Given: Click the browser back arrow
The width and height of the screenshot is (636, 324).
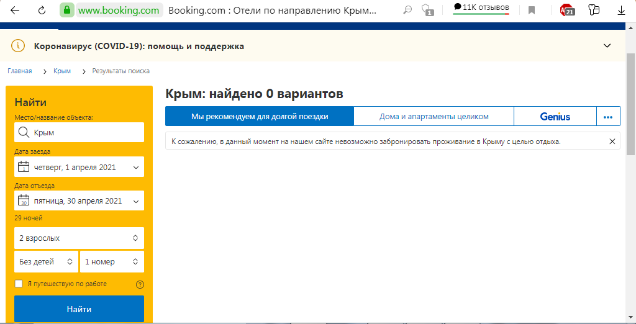Looking at the screenshot, I should point(15,11).
